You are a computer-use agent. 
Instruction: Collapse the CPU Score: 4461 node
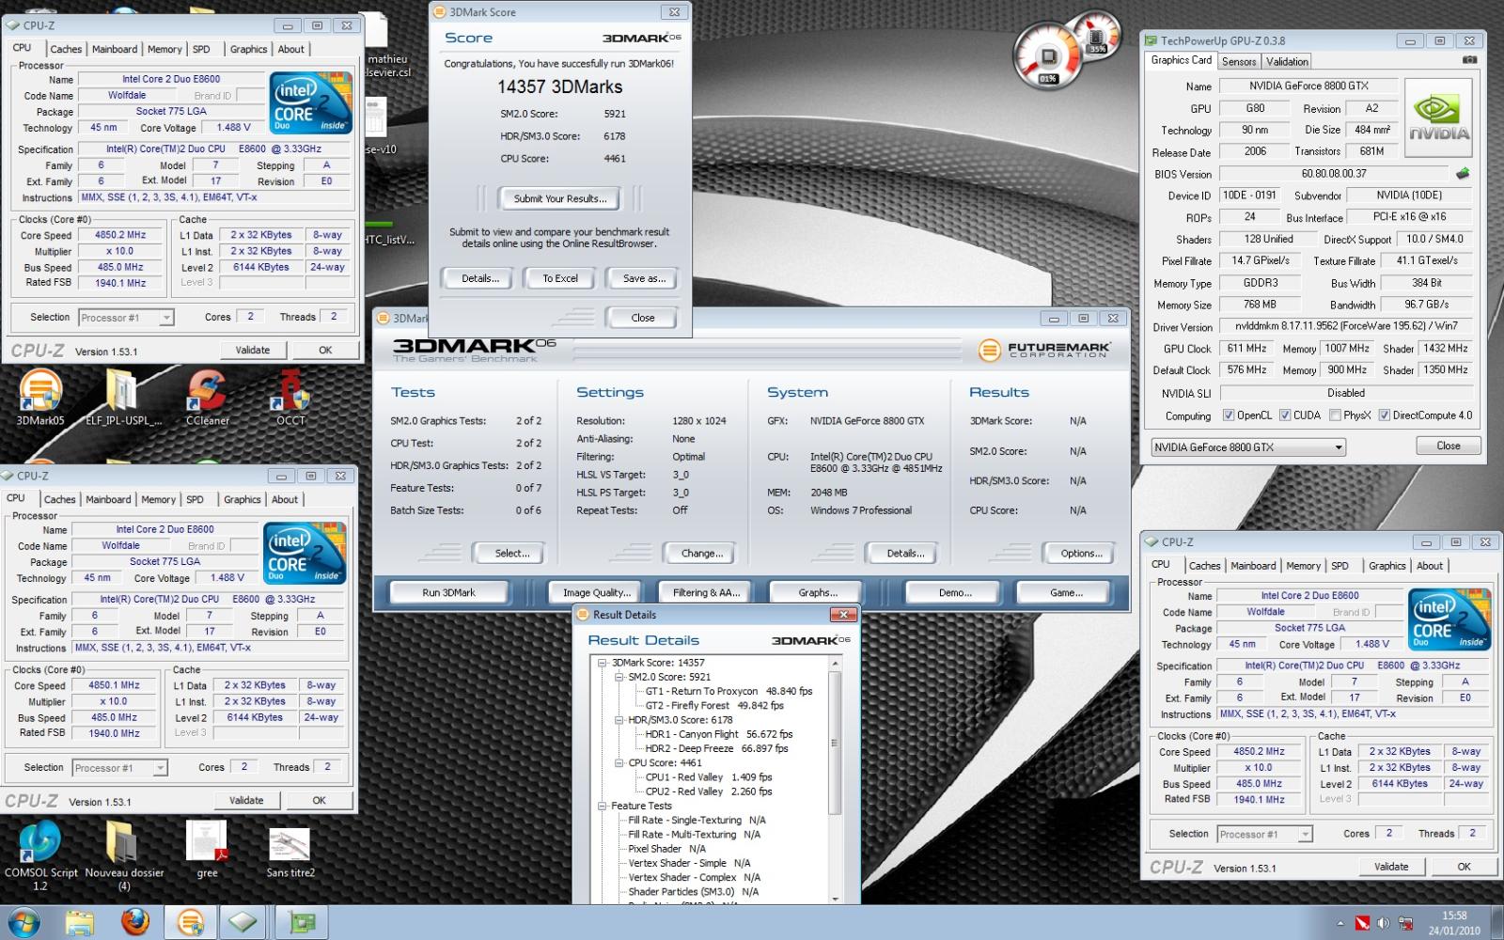[x=619, y=763]
